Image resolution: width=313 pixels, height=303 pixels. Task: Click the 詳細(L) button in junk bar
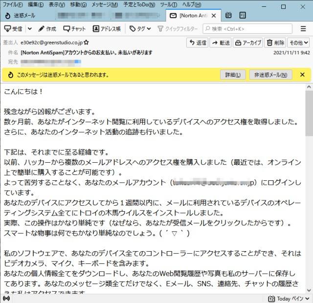[233, 75]
